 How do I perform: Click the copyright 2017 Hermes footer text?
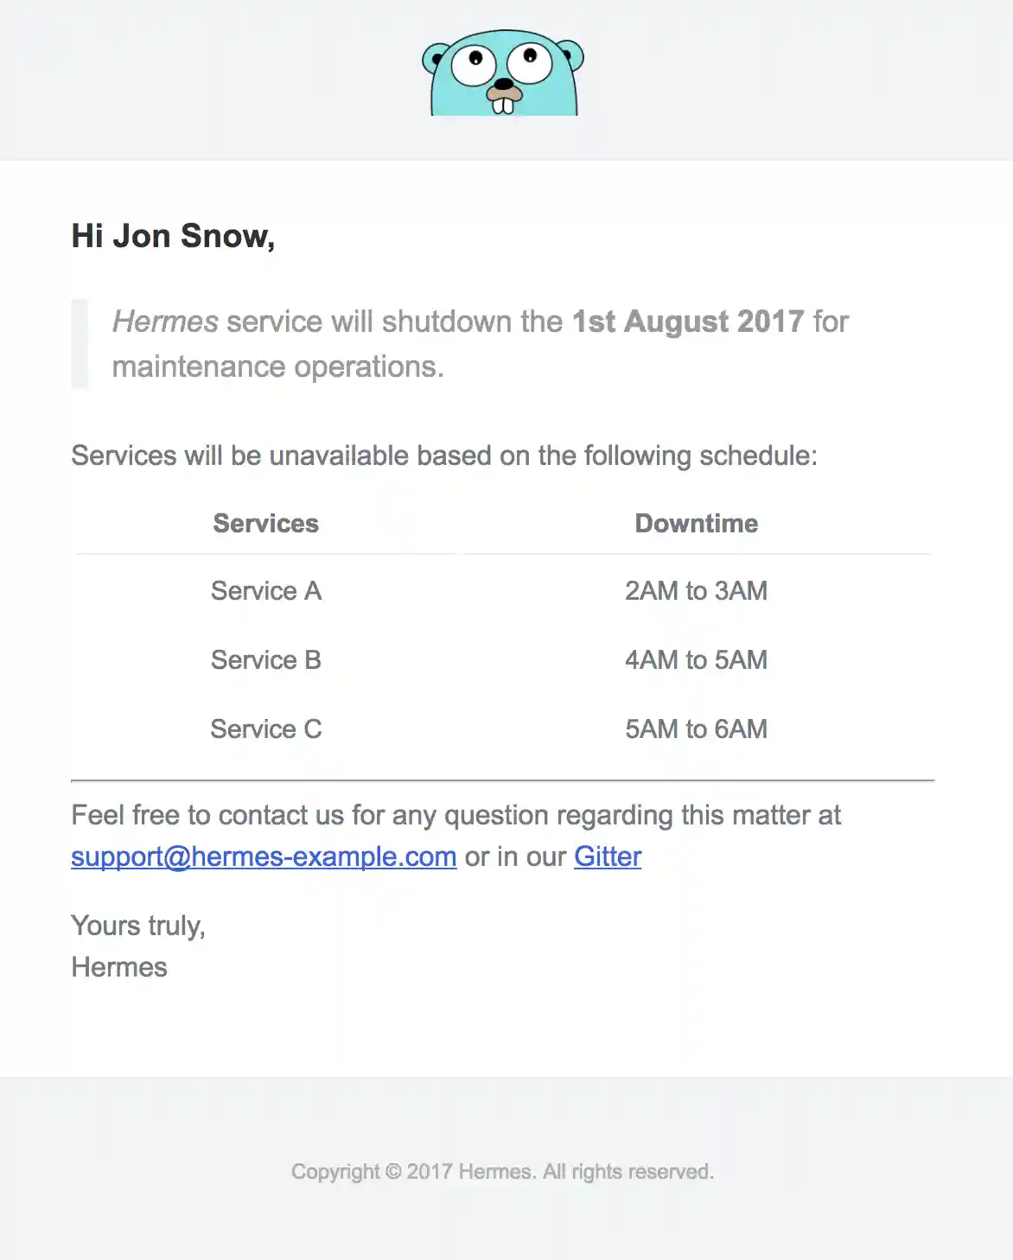[502, 1172]
